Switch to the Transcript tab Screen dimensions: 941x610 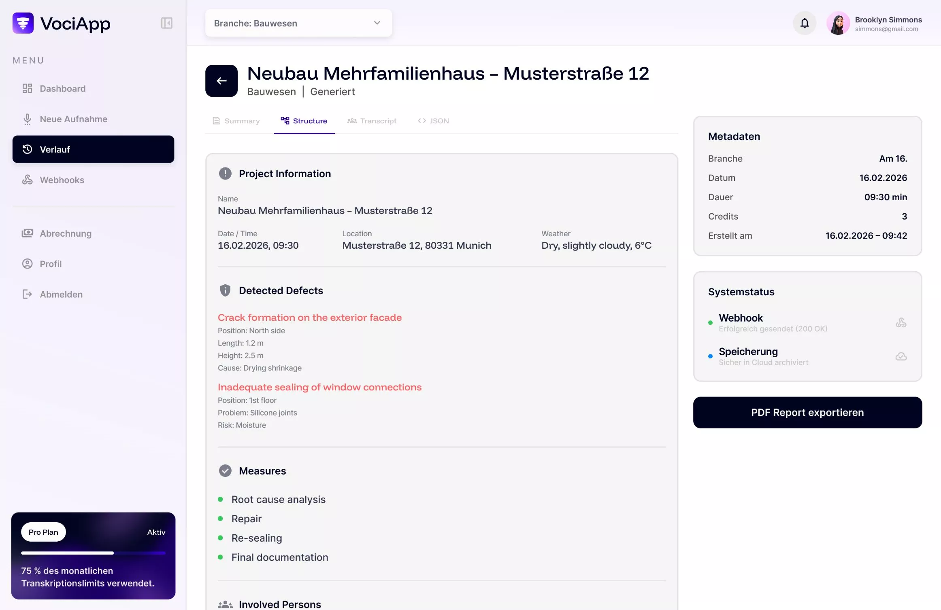(x=372, y=121)
